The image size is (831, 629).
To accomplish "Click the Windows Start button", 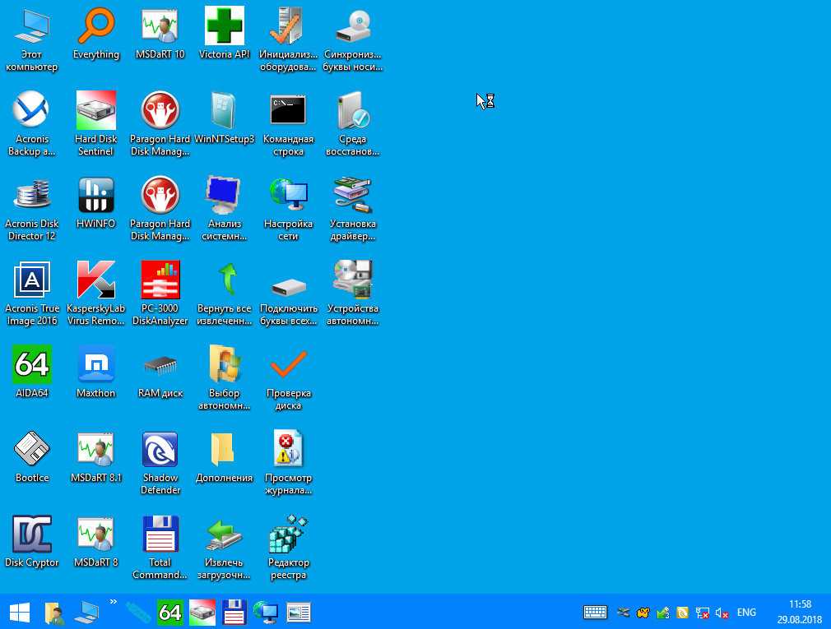I will tap(19, 612).
